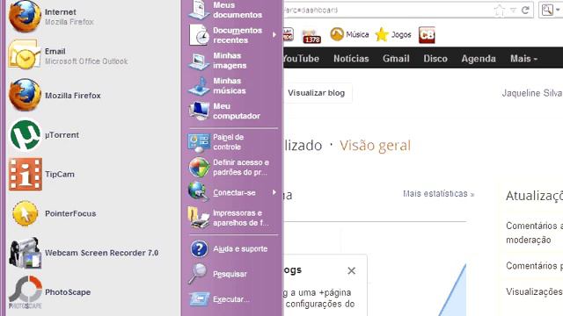Open Mais estatísticas link
This screenshot has height=316, width=563.
point(438,194)
